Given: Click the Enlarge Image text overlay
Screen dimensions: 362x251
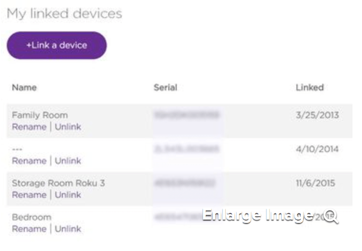Looking at the screenshot, I should (x=257, y=216).
